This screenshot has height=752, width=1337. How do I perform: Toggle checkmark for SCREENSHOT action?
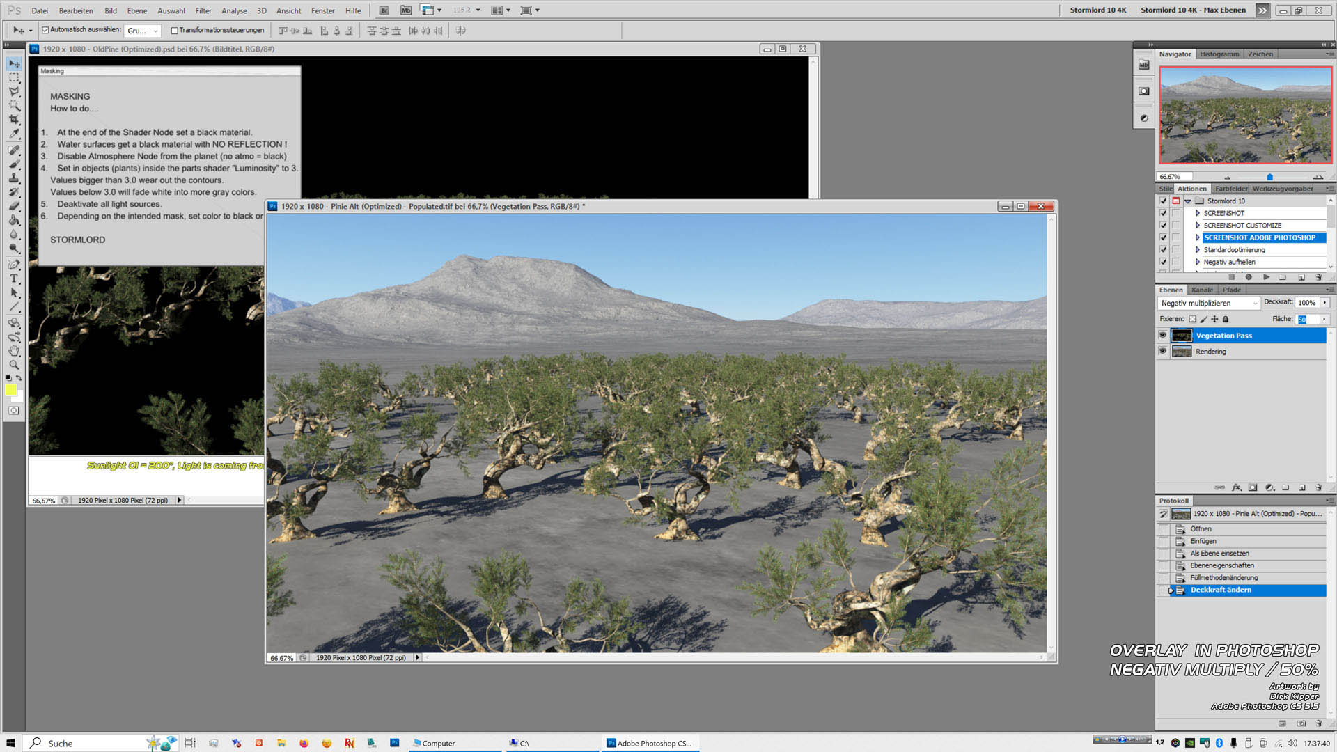tap(1163, 213)
